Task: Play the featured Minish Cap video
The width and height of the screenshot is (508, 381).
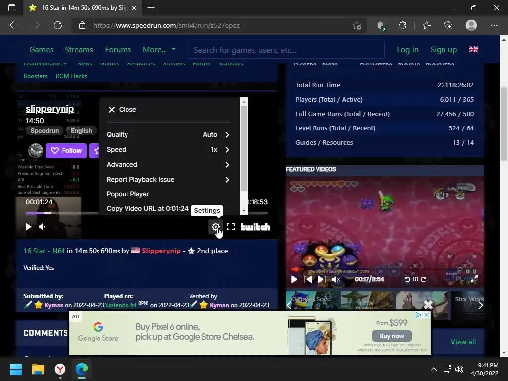Action: click(294, 279)
